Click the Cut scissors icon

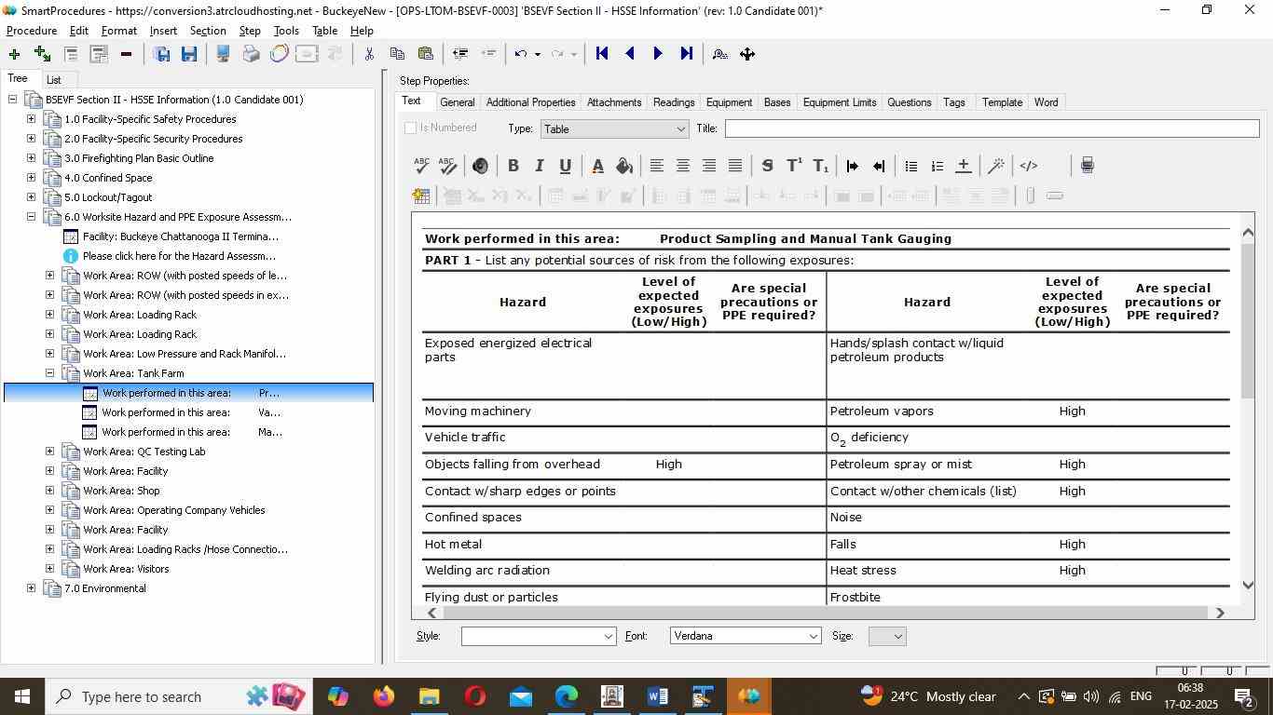pyautogui.click(x=369, y=54)
